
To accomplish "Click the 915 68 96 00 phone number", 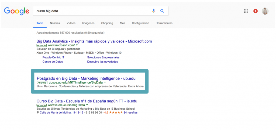I will [x=94, y=113].
